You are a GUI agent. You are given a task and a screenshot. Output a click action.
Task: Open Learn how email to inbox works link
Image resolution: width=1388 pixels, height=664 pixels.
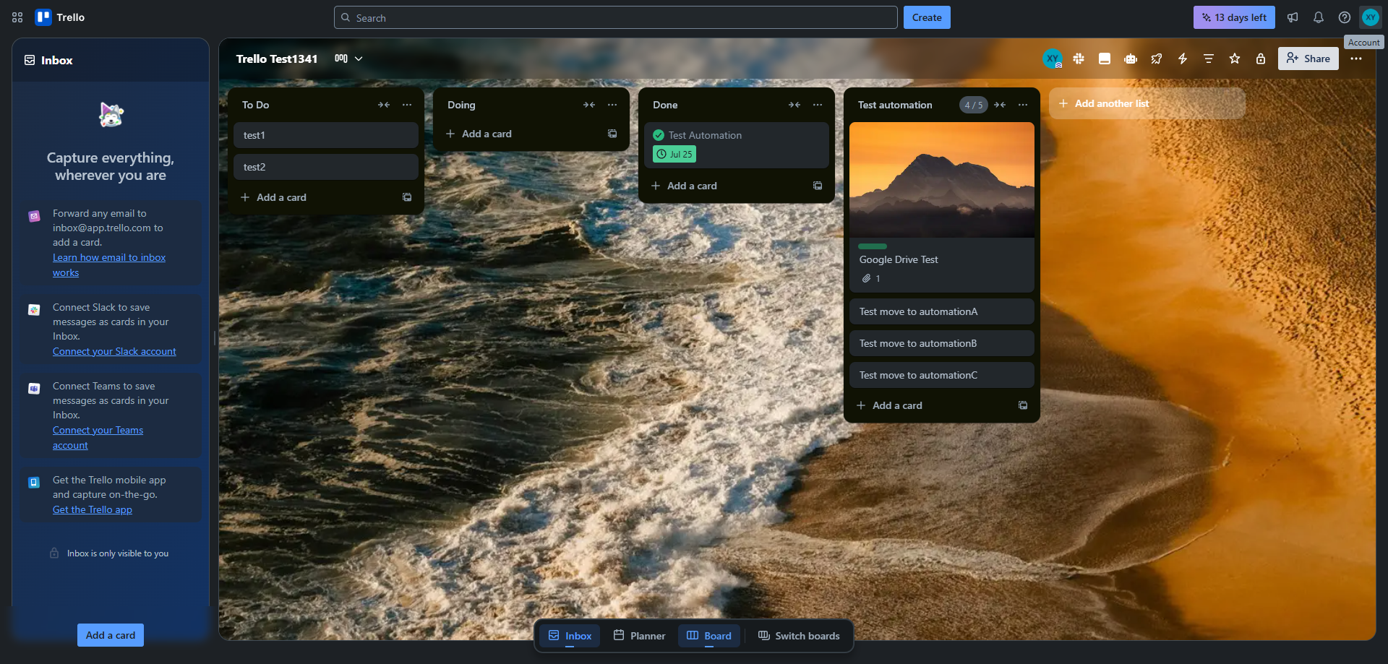109,265
